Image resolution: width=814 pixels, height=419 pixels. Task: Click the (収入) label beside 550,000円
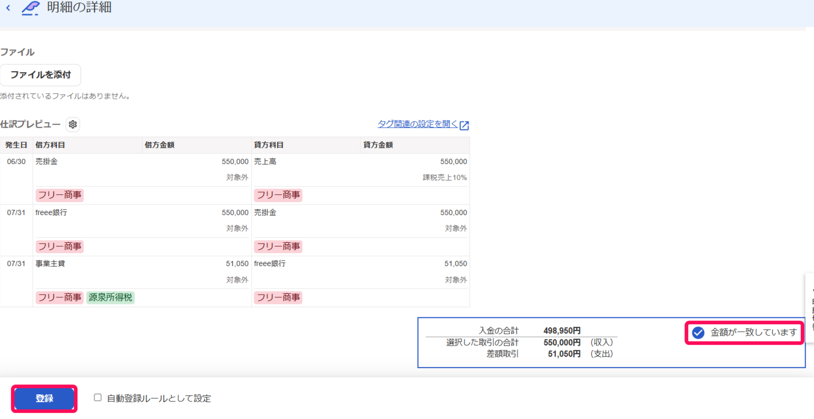tap(601, 342)
